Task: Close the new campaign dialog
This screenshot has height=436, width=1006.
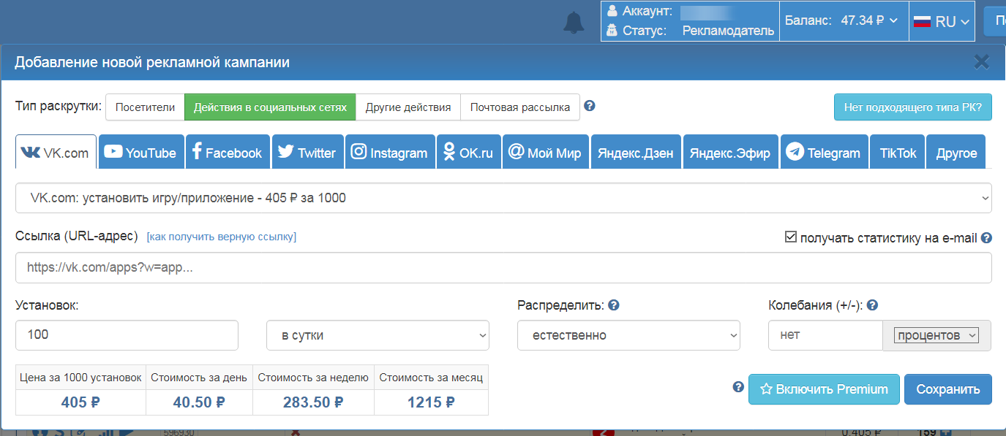Action: (x=981, y=62)
